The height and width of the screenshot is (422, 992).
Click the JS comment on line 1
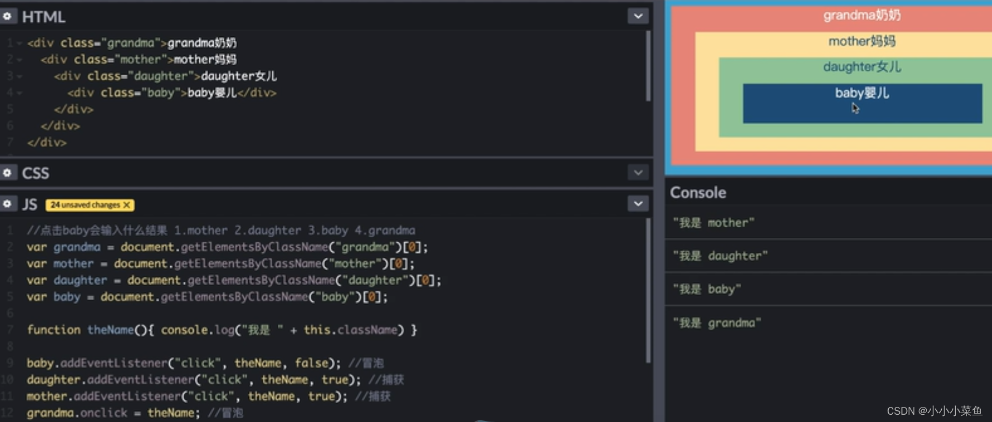221,230
